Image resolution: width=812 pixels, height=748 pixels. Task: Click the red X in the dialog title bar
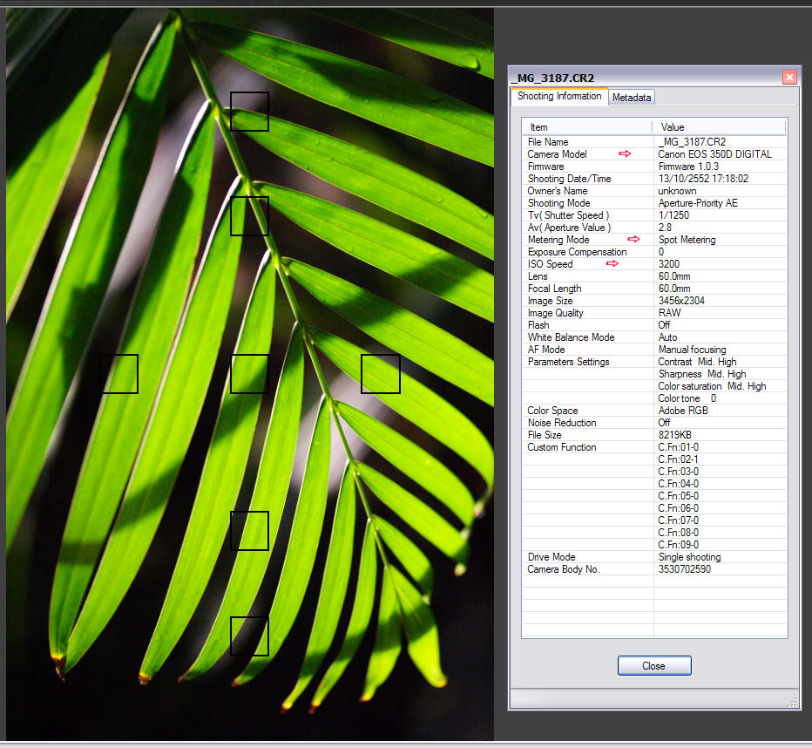coord(789,77)
